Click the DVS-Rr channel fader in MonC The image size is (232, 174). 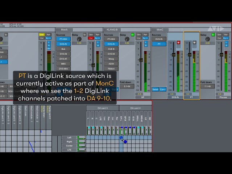coord(173,54)
